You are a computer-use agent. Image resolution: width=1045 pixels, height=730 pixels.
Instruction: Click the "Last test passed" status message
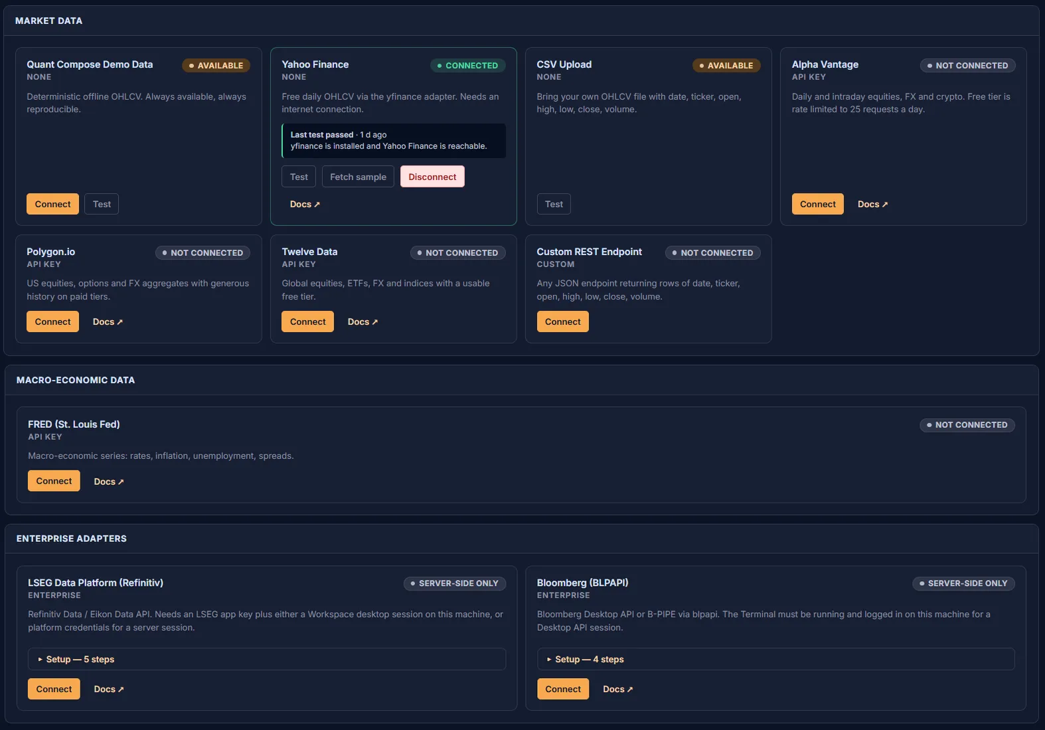(x=394, y=140)
